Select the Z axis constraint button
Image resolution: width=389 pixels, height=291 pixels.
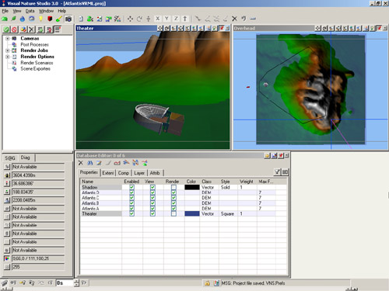tap(176, 19)
